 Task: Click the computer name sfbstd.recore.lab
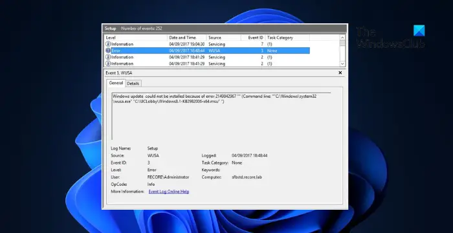247,177
